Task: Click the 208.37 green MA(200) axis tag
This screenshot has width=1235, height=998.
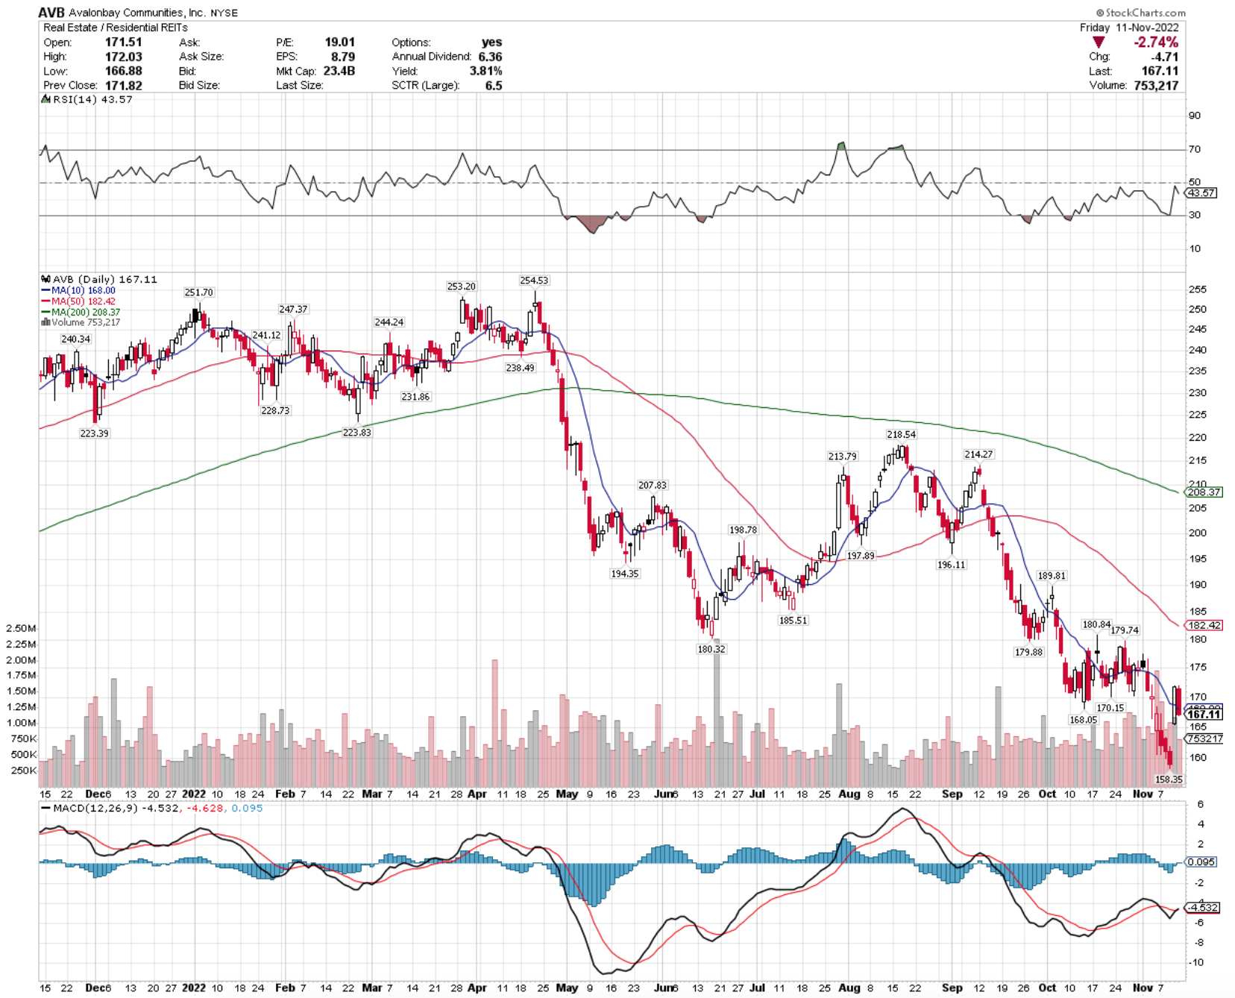Action: [1204, 492]
